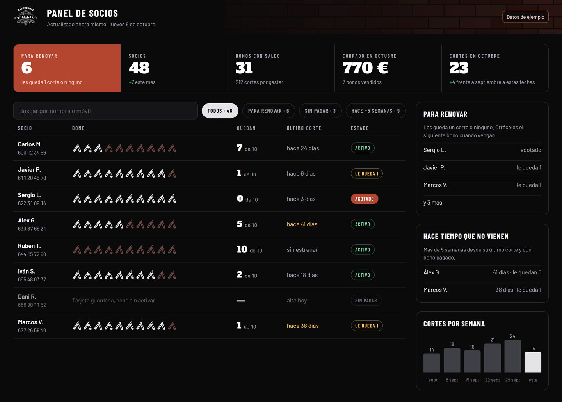Switch to HACE +5 SEMANAS · 9 filter

pyautogui.click(x=375, y=111)
